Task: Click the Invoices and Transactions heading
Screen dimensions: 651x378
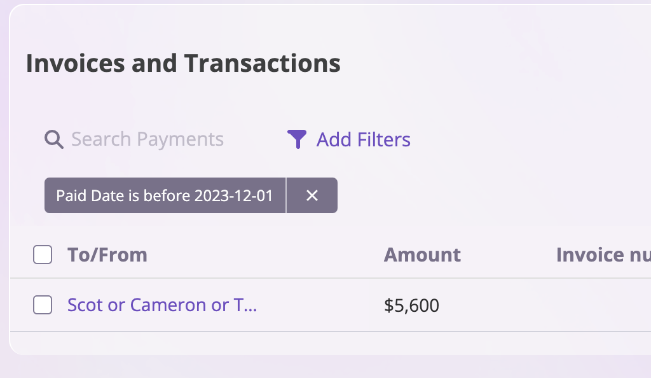Action: tap(183, 63)
